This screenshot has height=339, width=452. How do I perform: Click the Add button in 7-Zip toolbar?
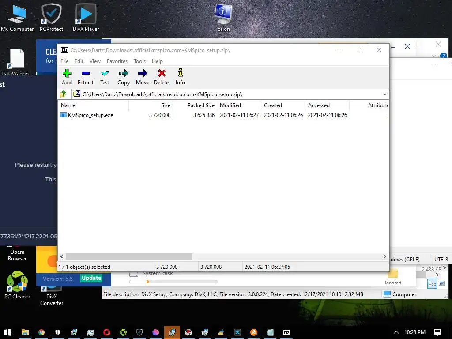(x=67, y=77)
